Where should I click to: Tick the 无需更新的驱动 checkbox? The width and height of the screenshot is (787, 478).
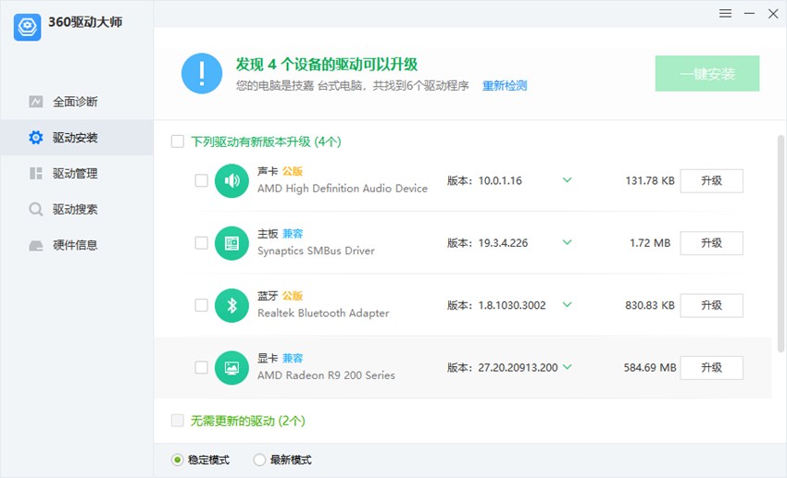(x=177, y=421)
